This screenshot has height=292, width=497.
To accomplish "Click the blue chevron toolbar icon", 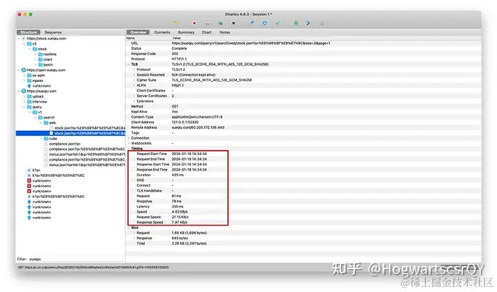I will pos(308,23).
